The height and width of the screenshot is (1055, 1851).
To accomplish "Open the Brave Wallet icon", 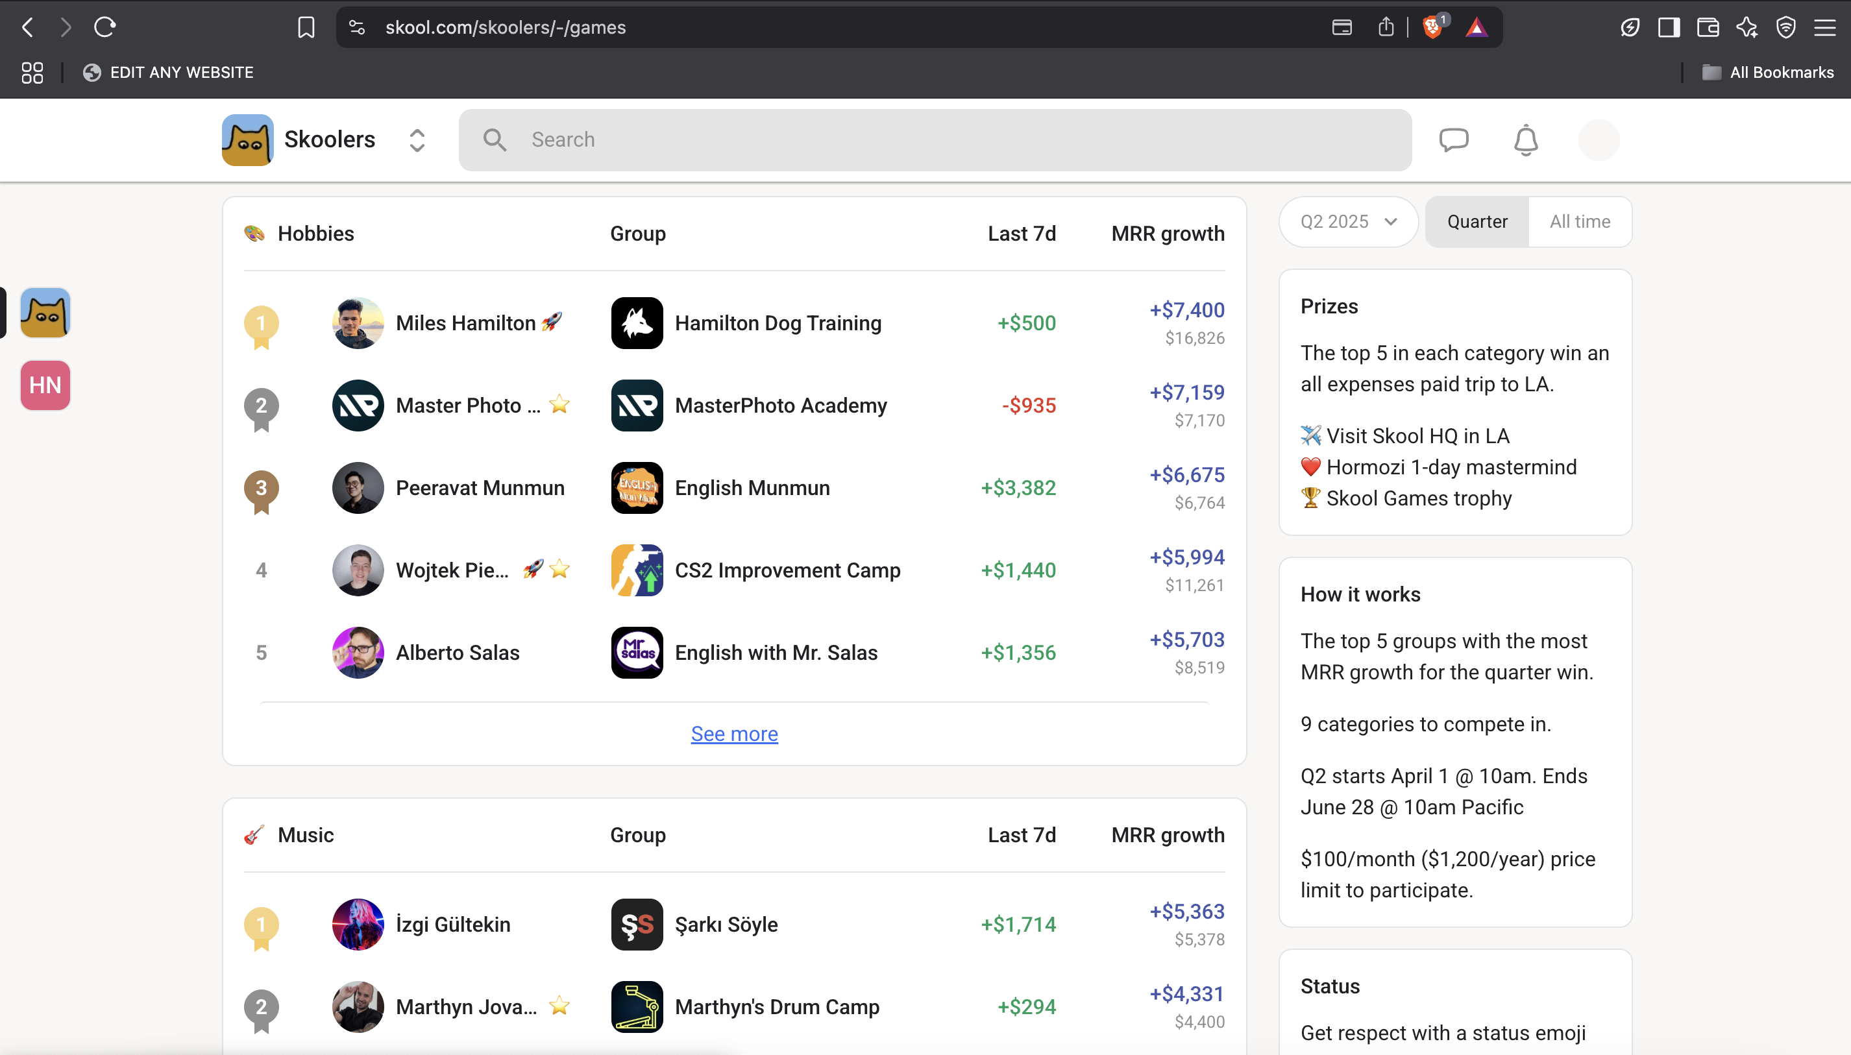I will tap(1708, 27).
